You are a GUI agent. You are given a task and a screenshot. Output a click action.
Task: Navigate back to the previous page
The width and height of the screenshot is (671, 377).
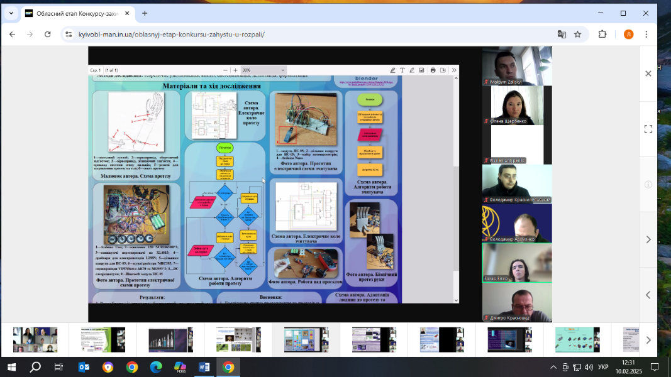pos(12,35)
